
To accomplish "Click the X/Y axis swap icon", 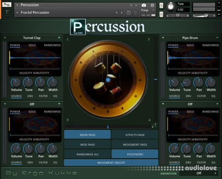I will click(154, 126).
